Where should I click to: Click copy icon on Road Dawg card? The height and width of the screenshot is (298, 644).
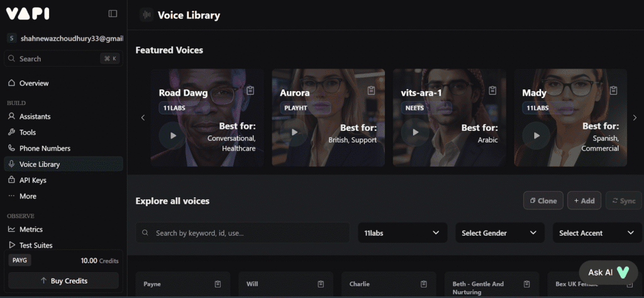(250, 91)
